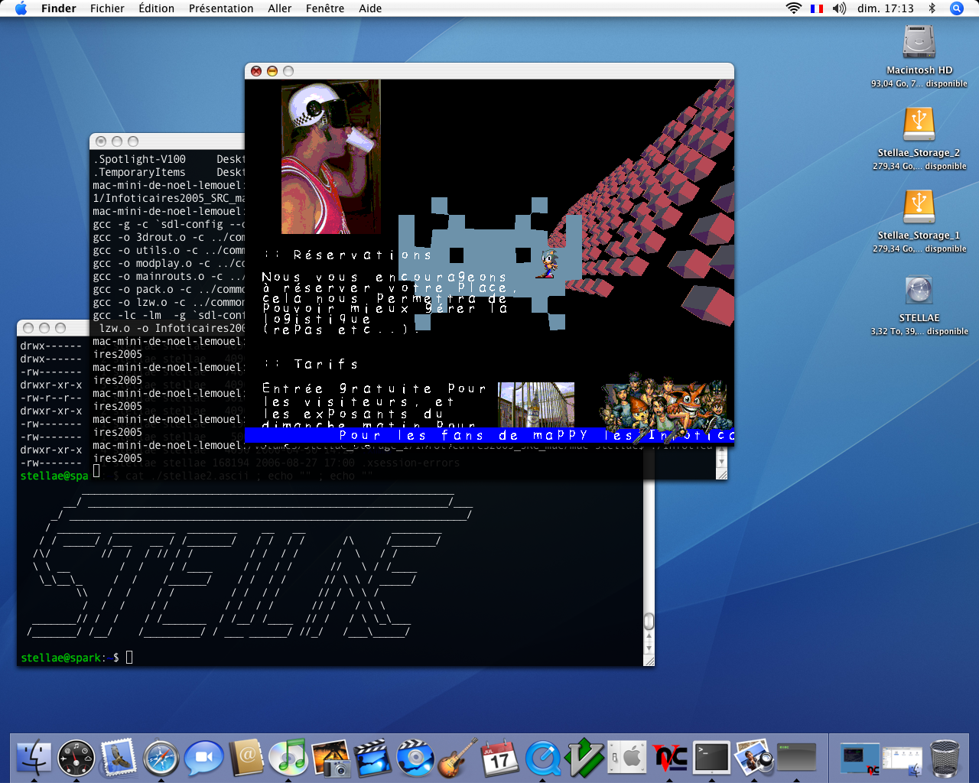
Task: Open the green Vim icon in dock
Action: [x=585, y=758]
